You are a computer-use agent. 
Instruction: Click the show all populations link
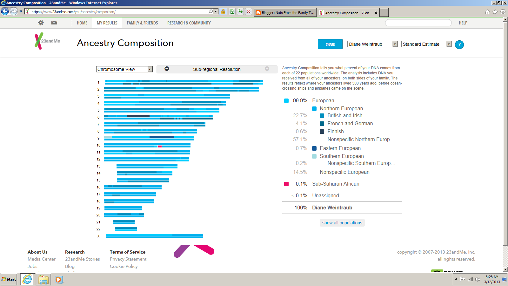(342, 223)
